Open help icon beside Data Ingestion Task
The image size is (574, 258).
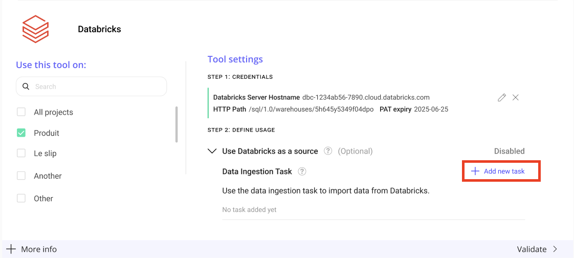pyautogui.click(x=302, y=171)
